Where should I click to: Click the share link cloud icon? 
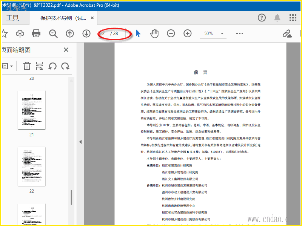[287, 34]
